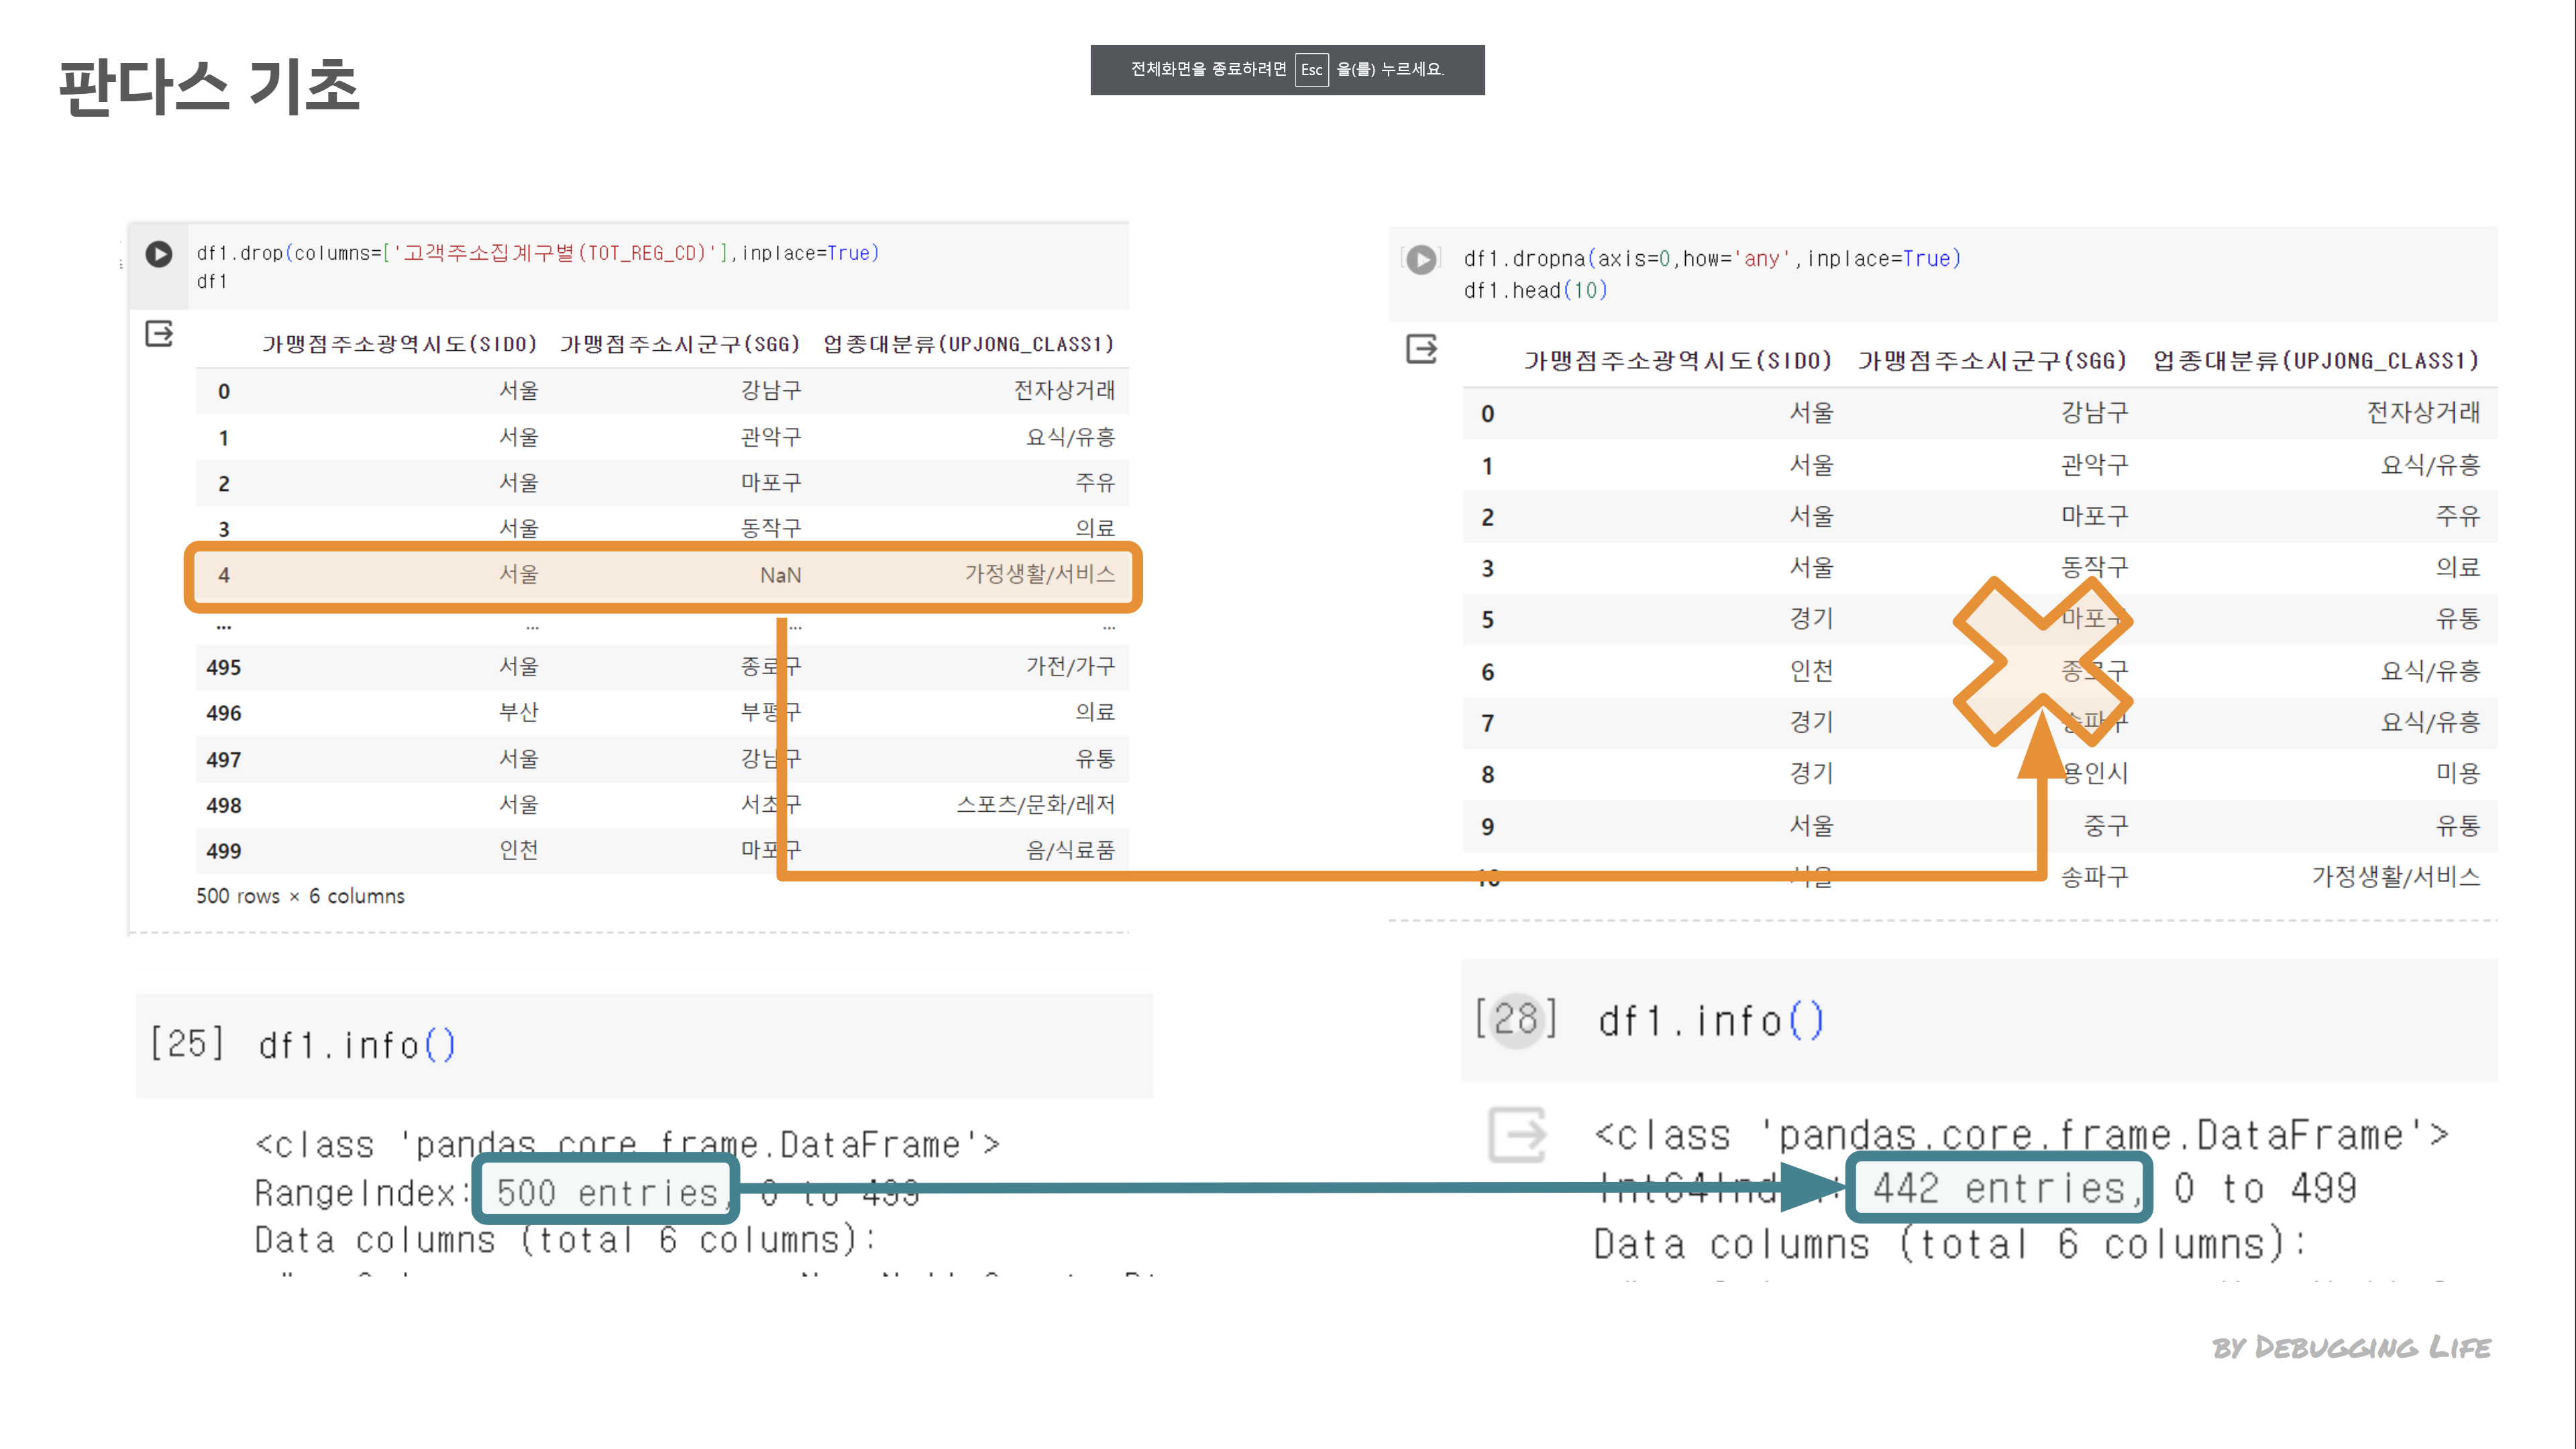Click row index 7 in right table
Screen dimensions: 2576x1449
click(1487, 724)
